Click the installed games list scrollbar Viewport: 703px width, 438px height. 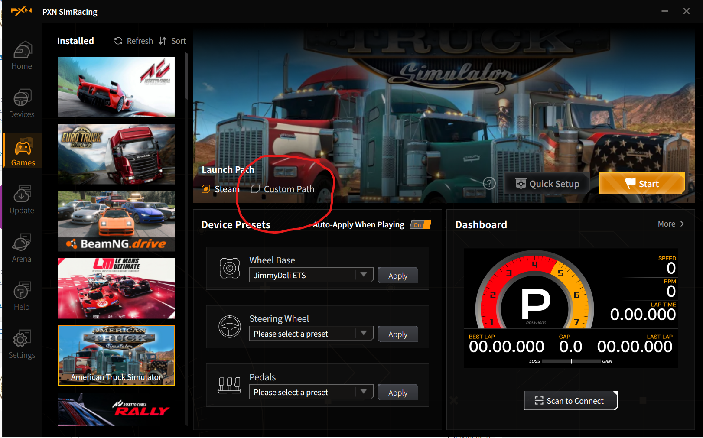coord(187,76)
